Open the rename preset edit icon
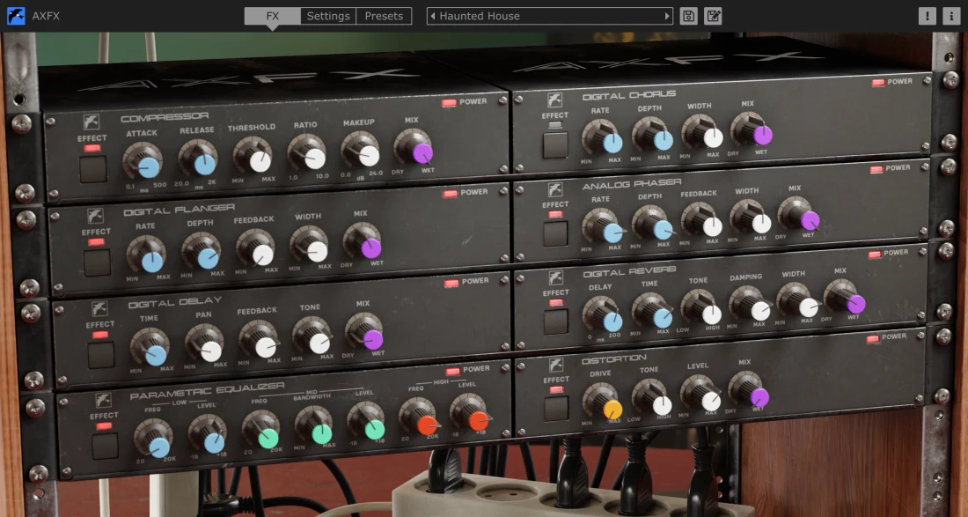968x517 pixels. tap(713, 16)
